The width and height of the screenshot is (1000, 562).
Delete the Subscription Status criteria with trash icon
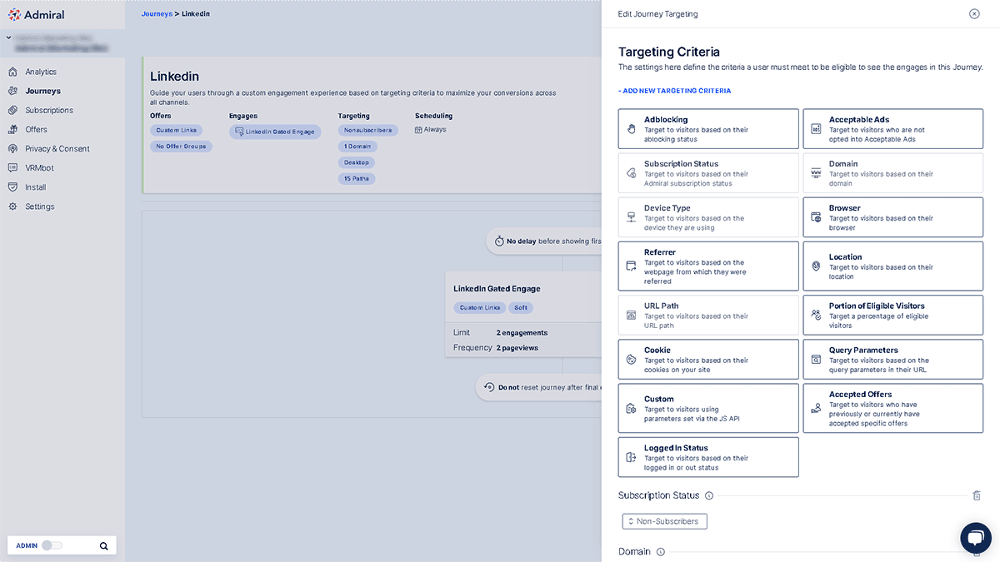click(x=977, y=495)
